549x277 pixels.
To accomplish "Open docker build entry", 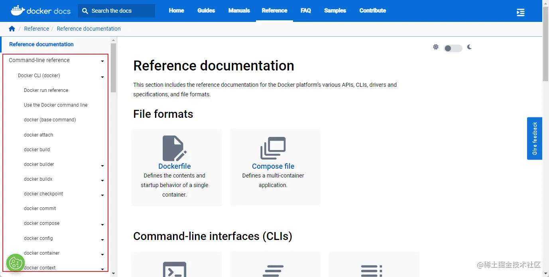I will [x=37, y=150].
